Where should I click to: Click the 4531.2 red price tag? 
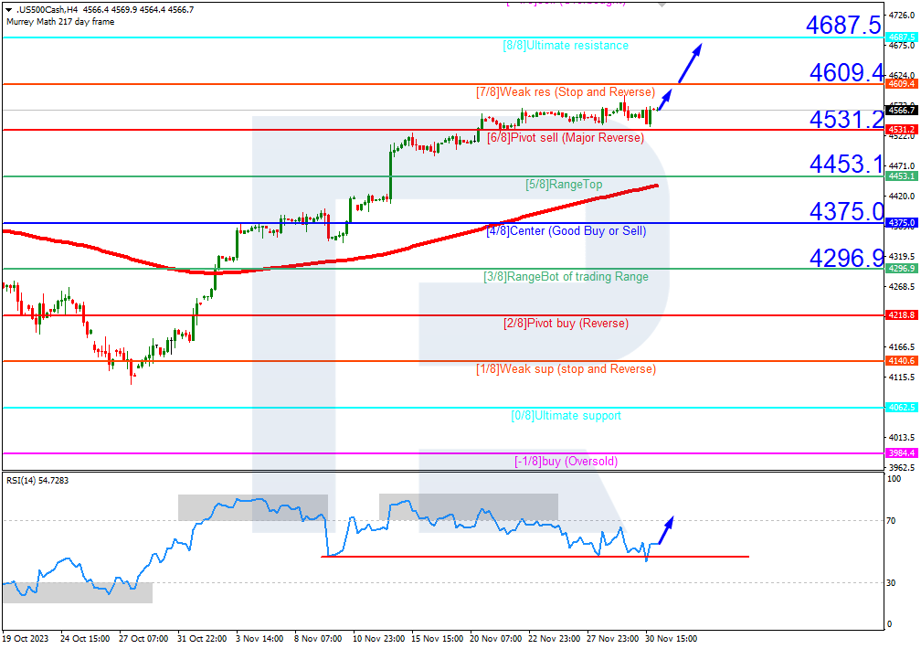(x=901, y=129)
